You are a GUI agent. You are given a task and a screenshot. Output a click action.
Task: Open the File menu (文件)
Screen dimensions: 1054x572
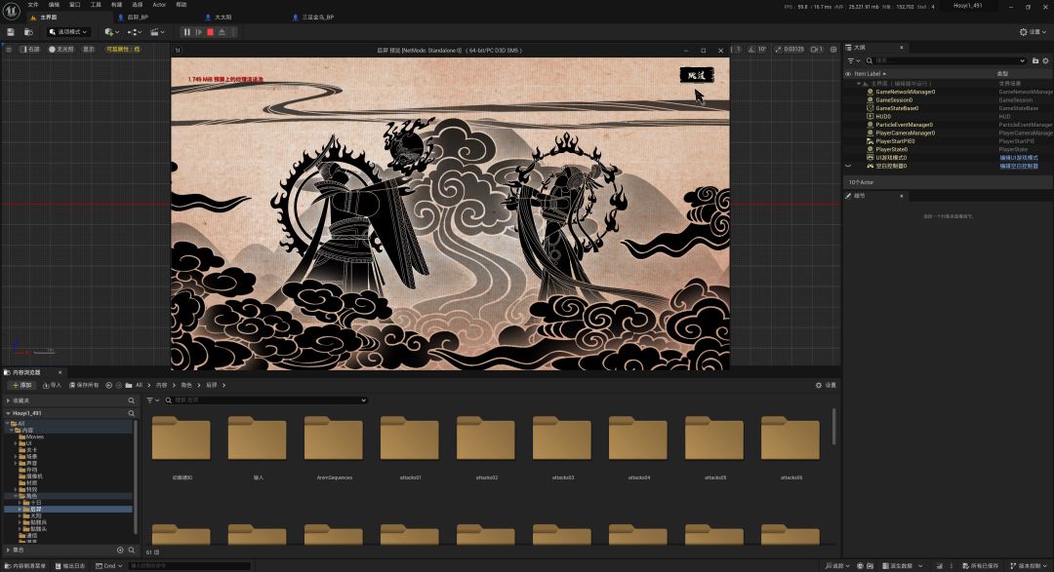pos(33,5)
